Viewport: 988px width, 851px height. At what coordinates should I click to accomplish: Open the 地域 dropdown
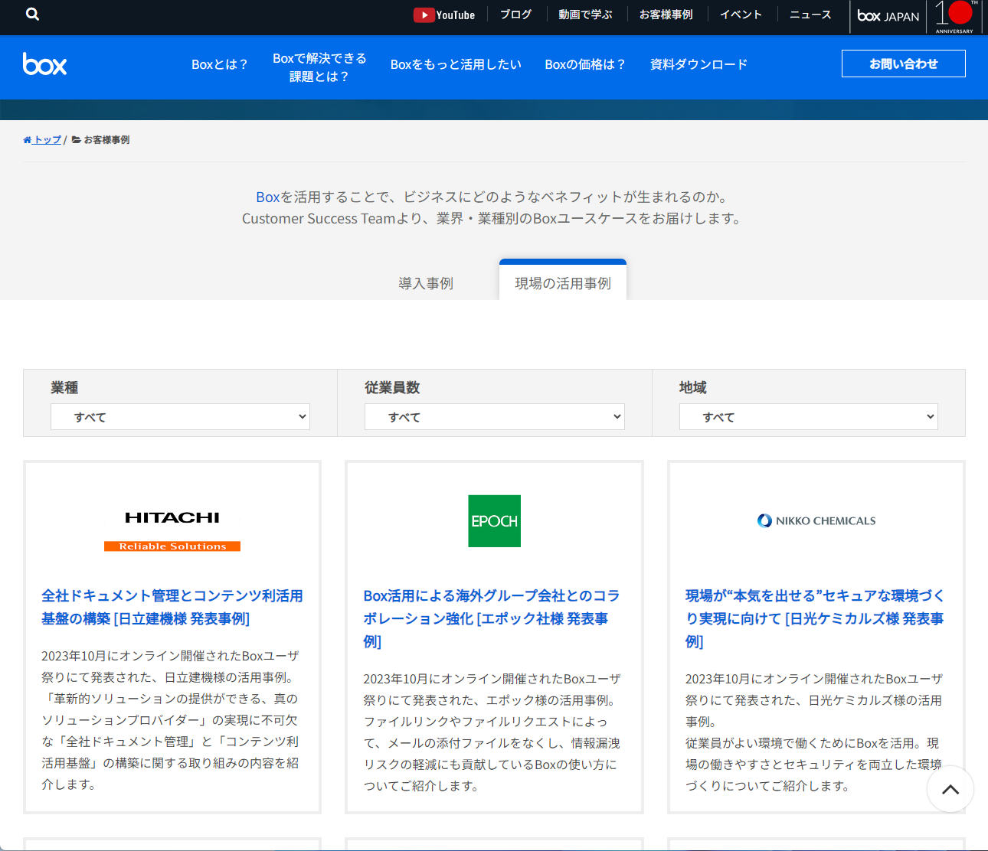[809, 417]
